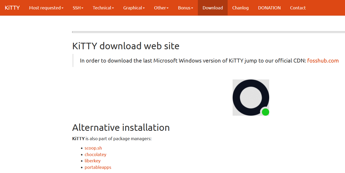Image resolution: width=345 pixels, height=173 pixels.
Task: Open the Bonus dropdown menu
Action: [x=185, y=8]
